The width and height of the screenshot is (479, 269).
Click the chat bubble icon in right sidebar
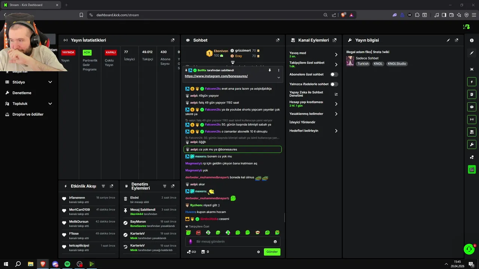472,107
